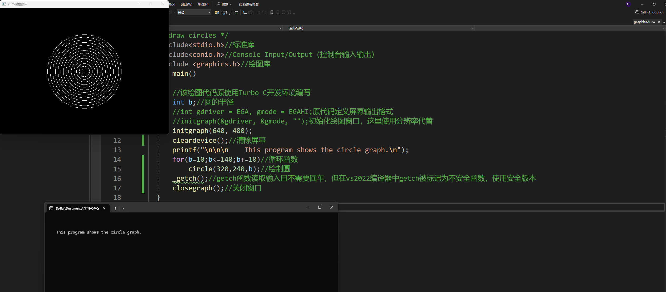Viewport: 666px width, 292px height.
Task: Toggle bookmark on the current code line
Action: (x=272, y=12)
